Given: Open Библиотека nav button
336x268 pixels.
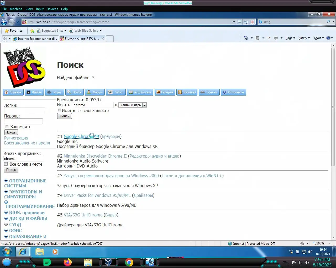Looking at the screenshot, I should [140, 92].
